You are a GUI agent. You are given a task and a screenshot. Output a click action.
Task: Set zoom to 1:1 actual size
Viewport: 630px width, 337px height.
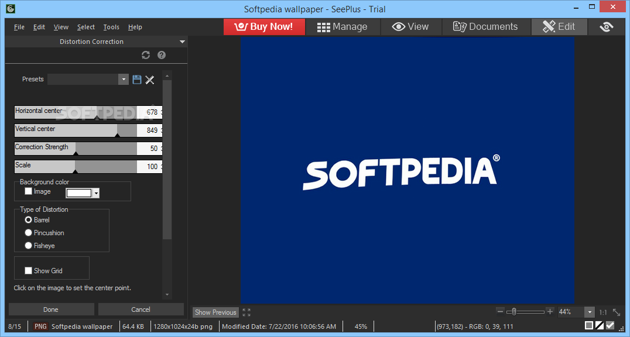[603, 312]
